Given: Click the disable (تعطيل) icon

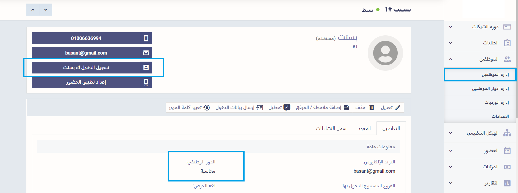Looking at the screenshot, I should click(x=287, y=107).
